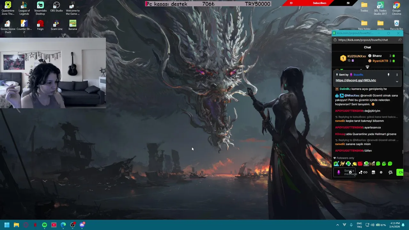Open Counter-Strike 2 desktop shortcut
The height and width of the screenshot is (230, 409).
pyautogui.click(x=24, y=27)
